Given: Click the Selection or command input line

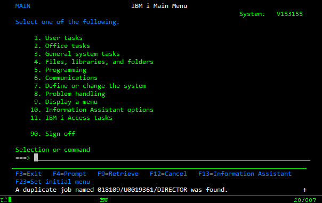Looking at the screenshot, I should [172, 158].
